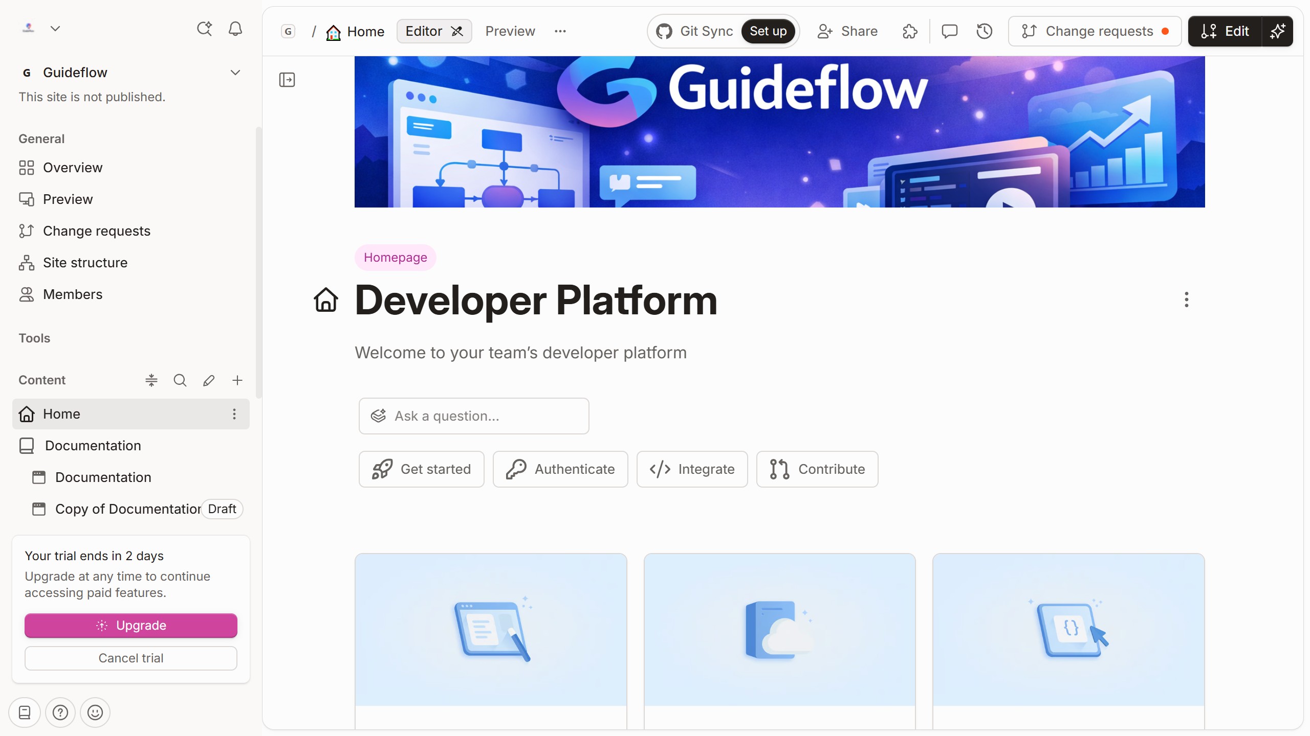Open the Home page three-dot menu in sidebar
The image size is (1310, 736).
[x=234, y=414]
